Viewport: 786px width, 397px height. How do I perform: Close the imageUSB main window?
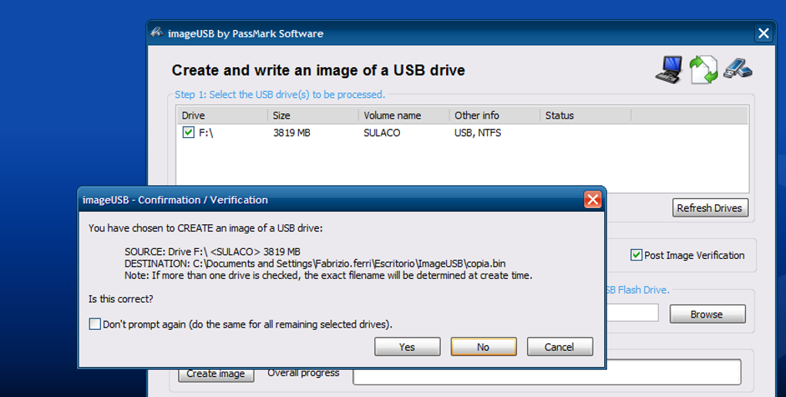point(763,33)
